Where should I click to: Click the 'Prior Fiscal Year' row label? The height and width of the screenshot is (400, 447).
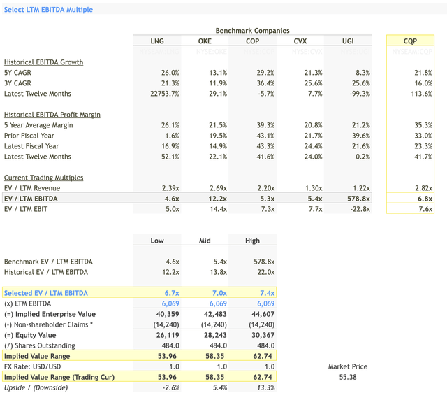29,136
